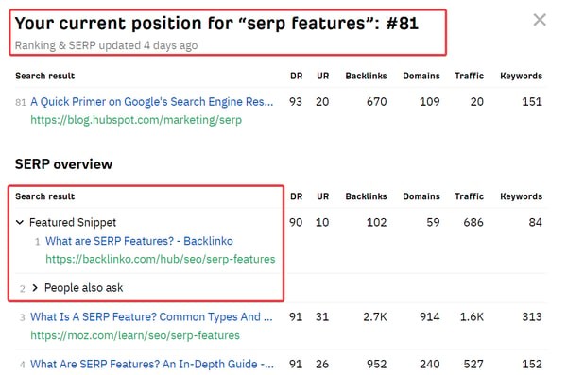Close the SERP position dialog
This screenshot has height=375, width=567.
click(540, 20)
